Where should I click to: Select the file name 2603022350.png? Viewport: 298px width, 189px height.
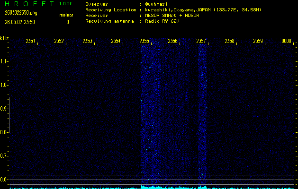21,13
